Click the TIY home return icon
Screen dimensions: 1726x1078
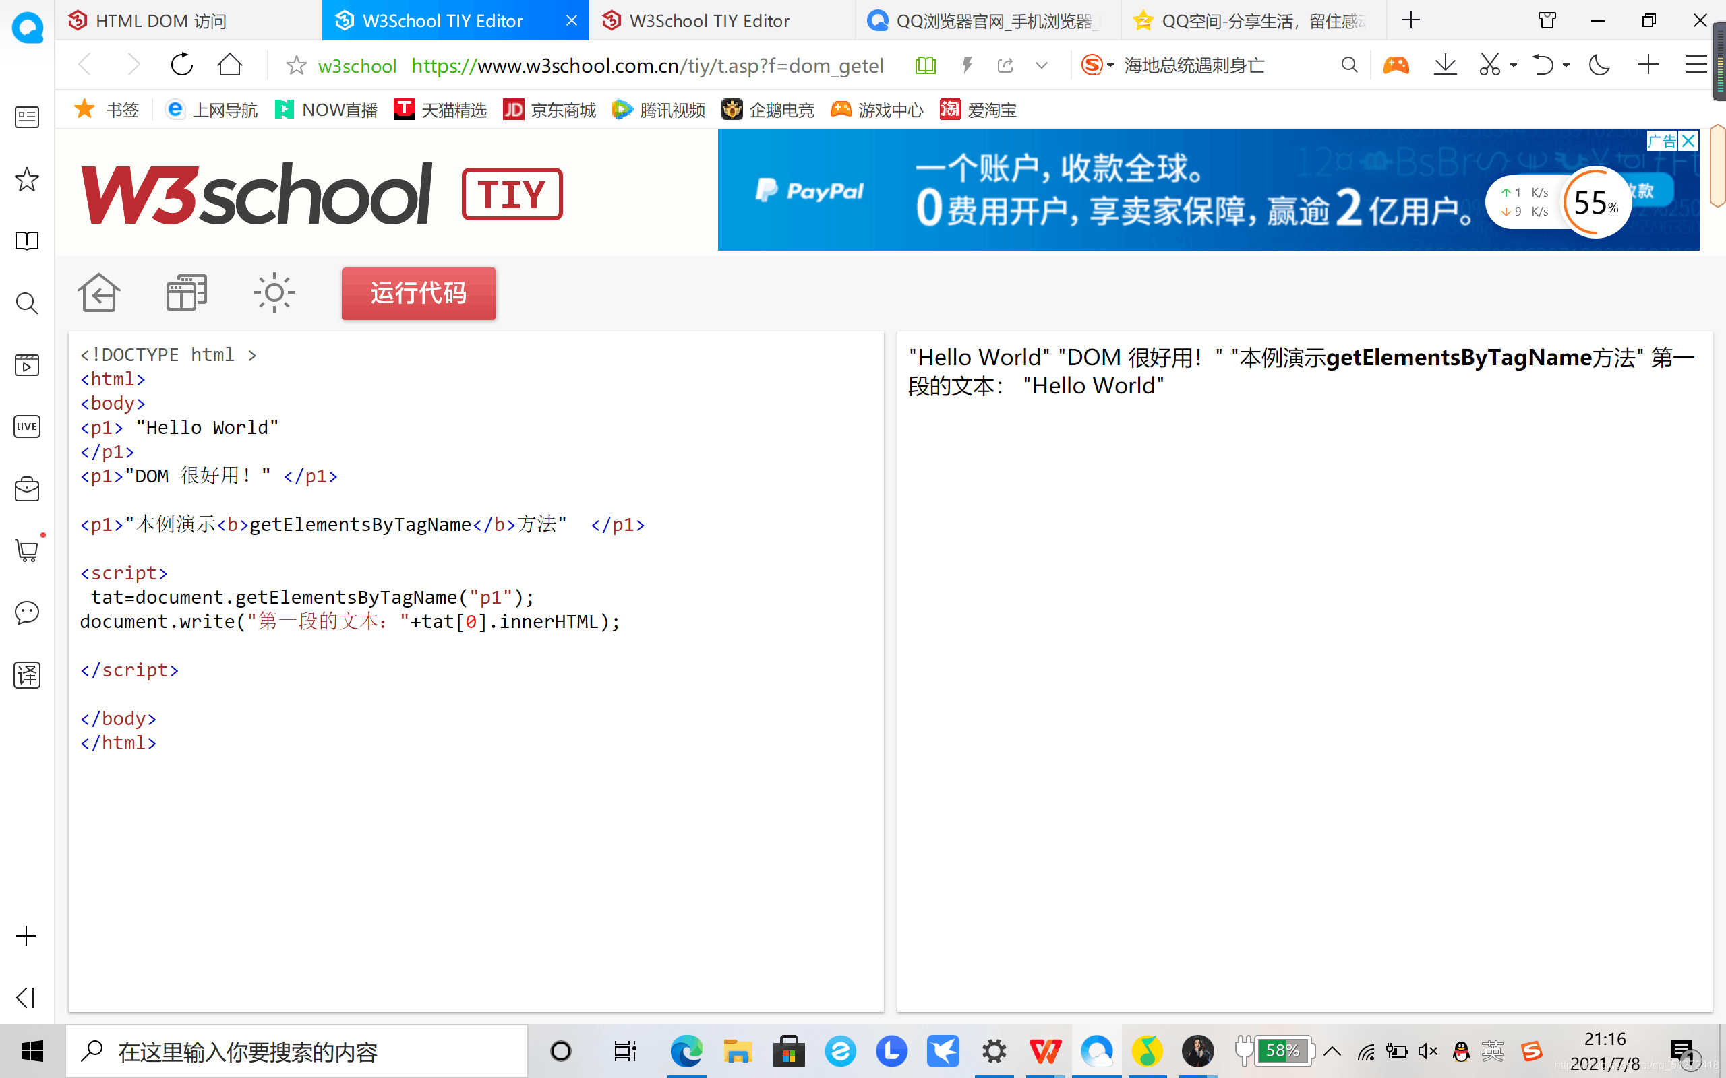[x=98, y=292]
